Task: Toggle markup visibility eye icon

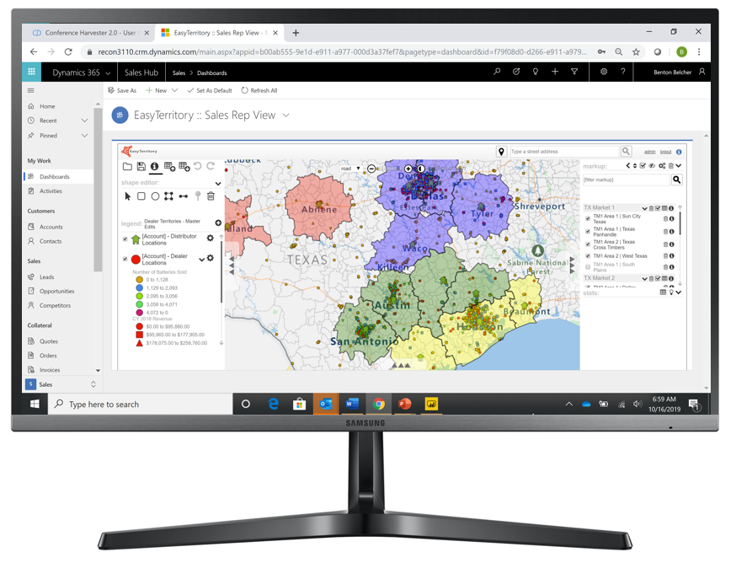Action: pos(652,166)
